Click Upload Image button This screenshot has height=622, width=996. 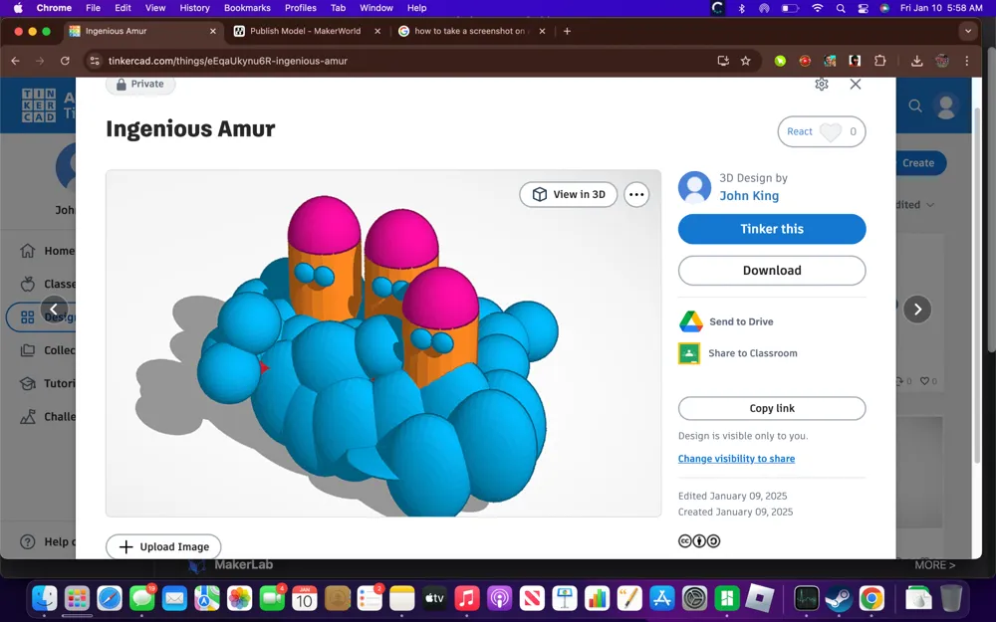[163, 546]
